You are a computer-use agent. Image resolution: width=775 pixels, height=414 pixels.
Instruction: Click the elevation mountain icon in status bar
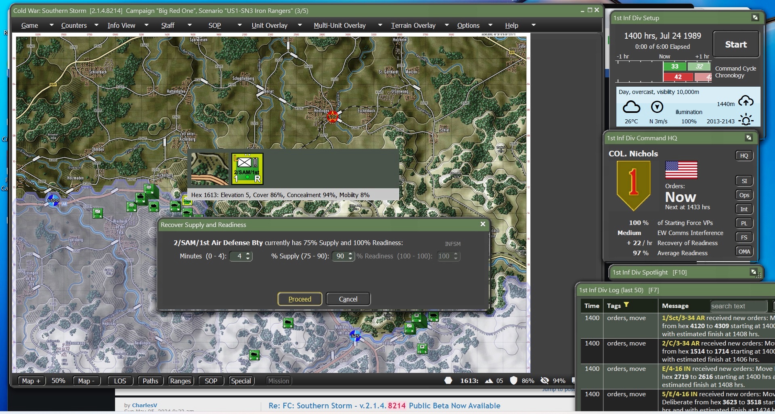point(489,381)
